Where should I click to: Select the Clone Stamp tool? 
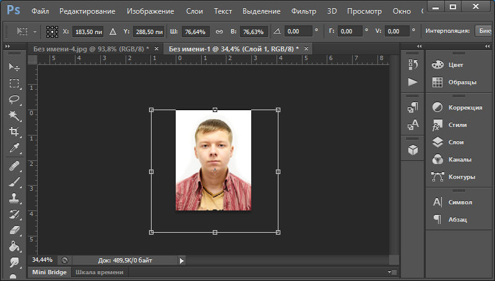click(14, 198)
